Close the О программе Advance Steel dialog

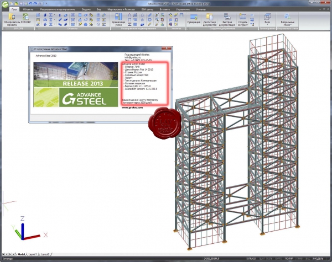tap(167, 49)
